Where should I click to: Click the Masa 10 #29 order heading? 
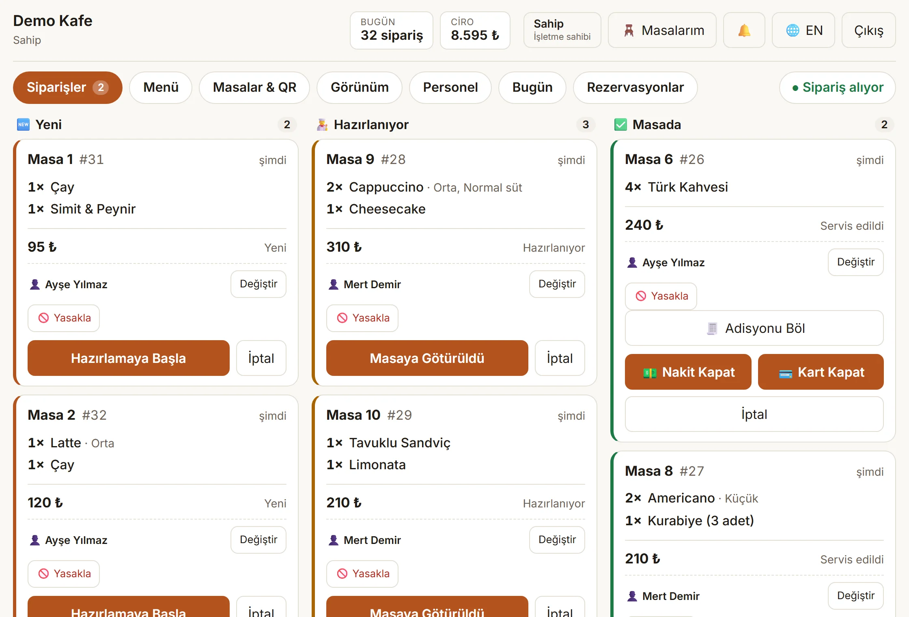369,415
